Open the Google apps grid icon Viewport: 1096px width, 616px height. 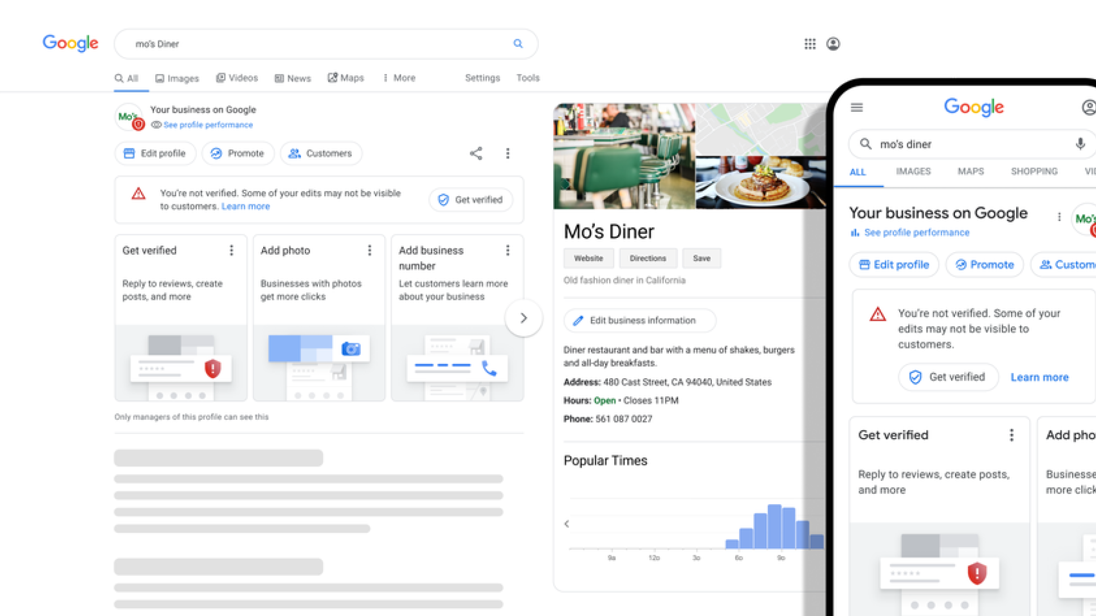point(810,44)
